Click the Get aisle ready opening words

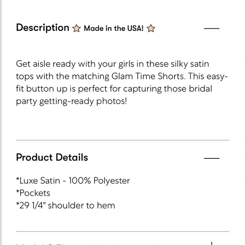pyautogui.click(x=46, y=64)
